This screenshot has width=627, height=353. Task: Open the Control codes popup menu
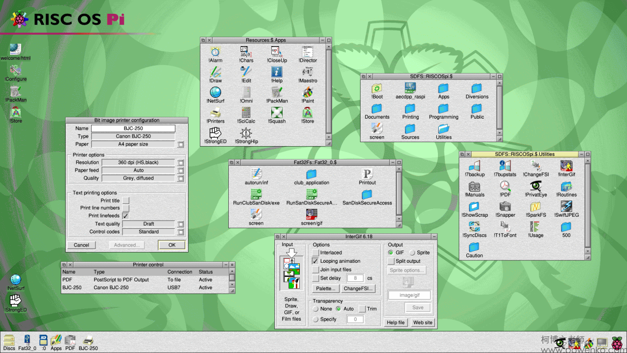pyautogui.click(x=181, y=231)
